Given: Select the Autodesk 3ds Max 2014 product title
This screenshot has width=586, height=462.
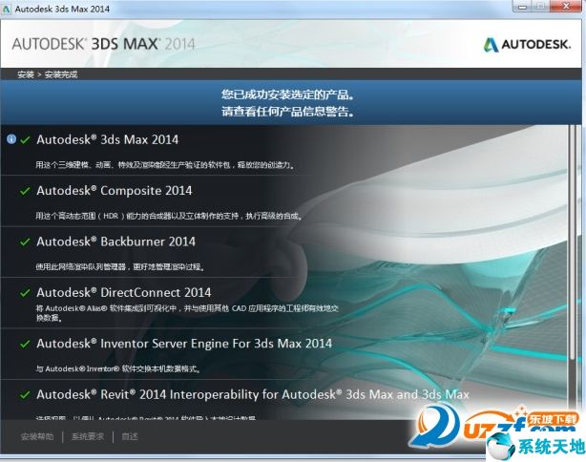Looking at the screenshot, I should click(x=108, y=139).
